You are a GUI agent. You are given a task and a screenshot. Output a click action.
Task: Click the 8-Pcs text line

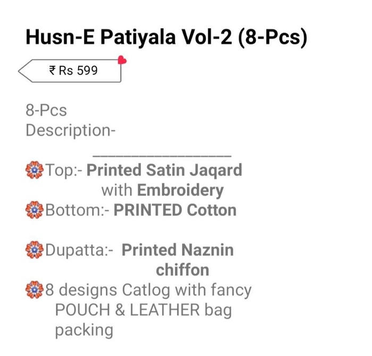(x=46, y=110)
